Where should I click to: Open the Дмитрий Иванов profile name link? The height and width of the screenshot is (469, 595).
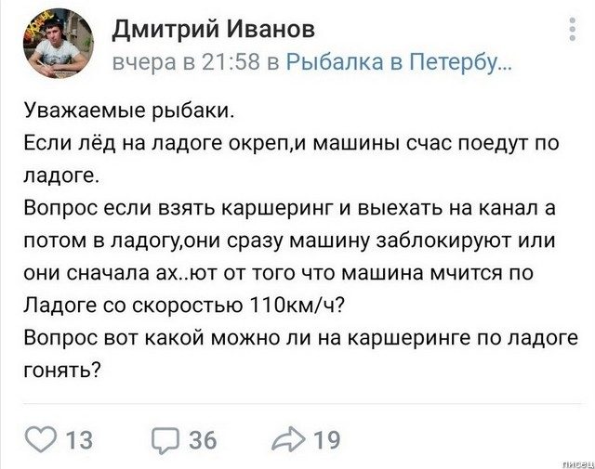click(x=213, y=30)
